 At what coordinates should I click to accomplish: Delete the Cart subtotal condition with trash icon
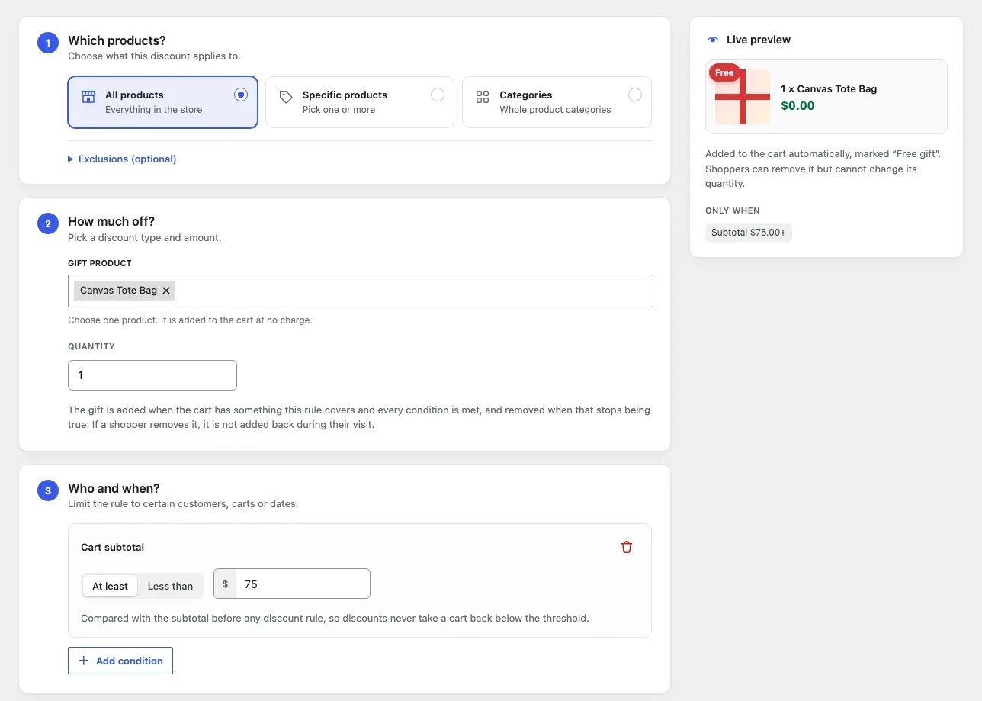(x=627, y=547)
